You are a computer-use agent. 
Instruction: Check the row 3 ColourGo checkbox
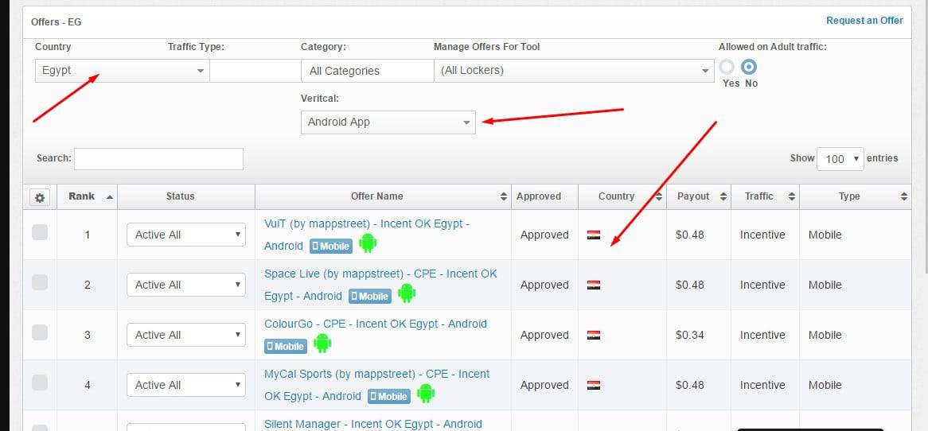(40, 332)
